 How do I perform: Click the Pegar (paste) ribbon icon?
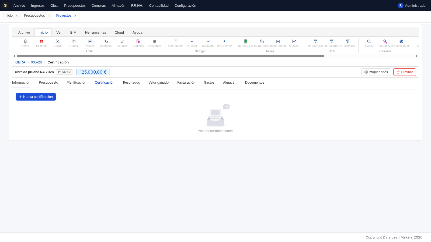25,41
